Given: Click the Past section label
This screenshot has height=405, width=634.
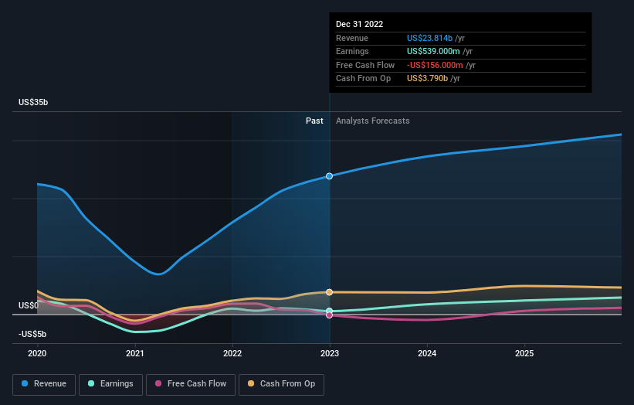Looking at the screenshot, I should [x=314, y=121].
